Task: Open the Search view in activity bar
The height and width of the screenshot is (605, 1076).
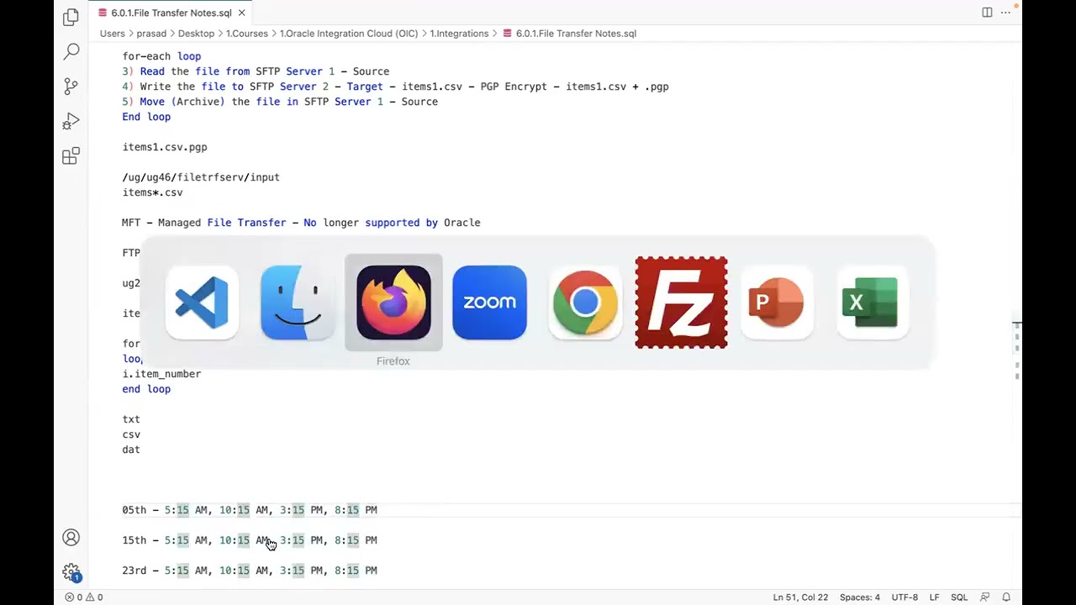Action: point(71,51)
